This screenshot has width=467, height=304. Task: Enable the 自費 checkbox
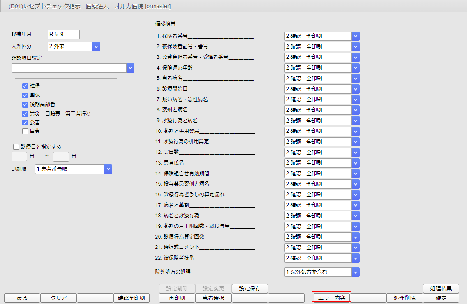pos(25,131)
